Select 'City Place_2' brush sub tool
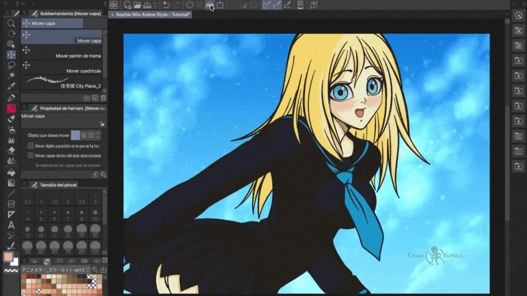Screen dimensions: 527x296 click(61, 82)
